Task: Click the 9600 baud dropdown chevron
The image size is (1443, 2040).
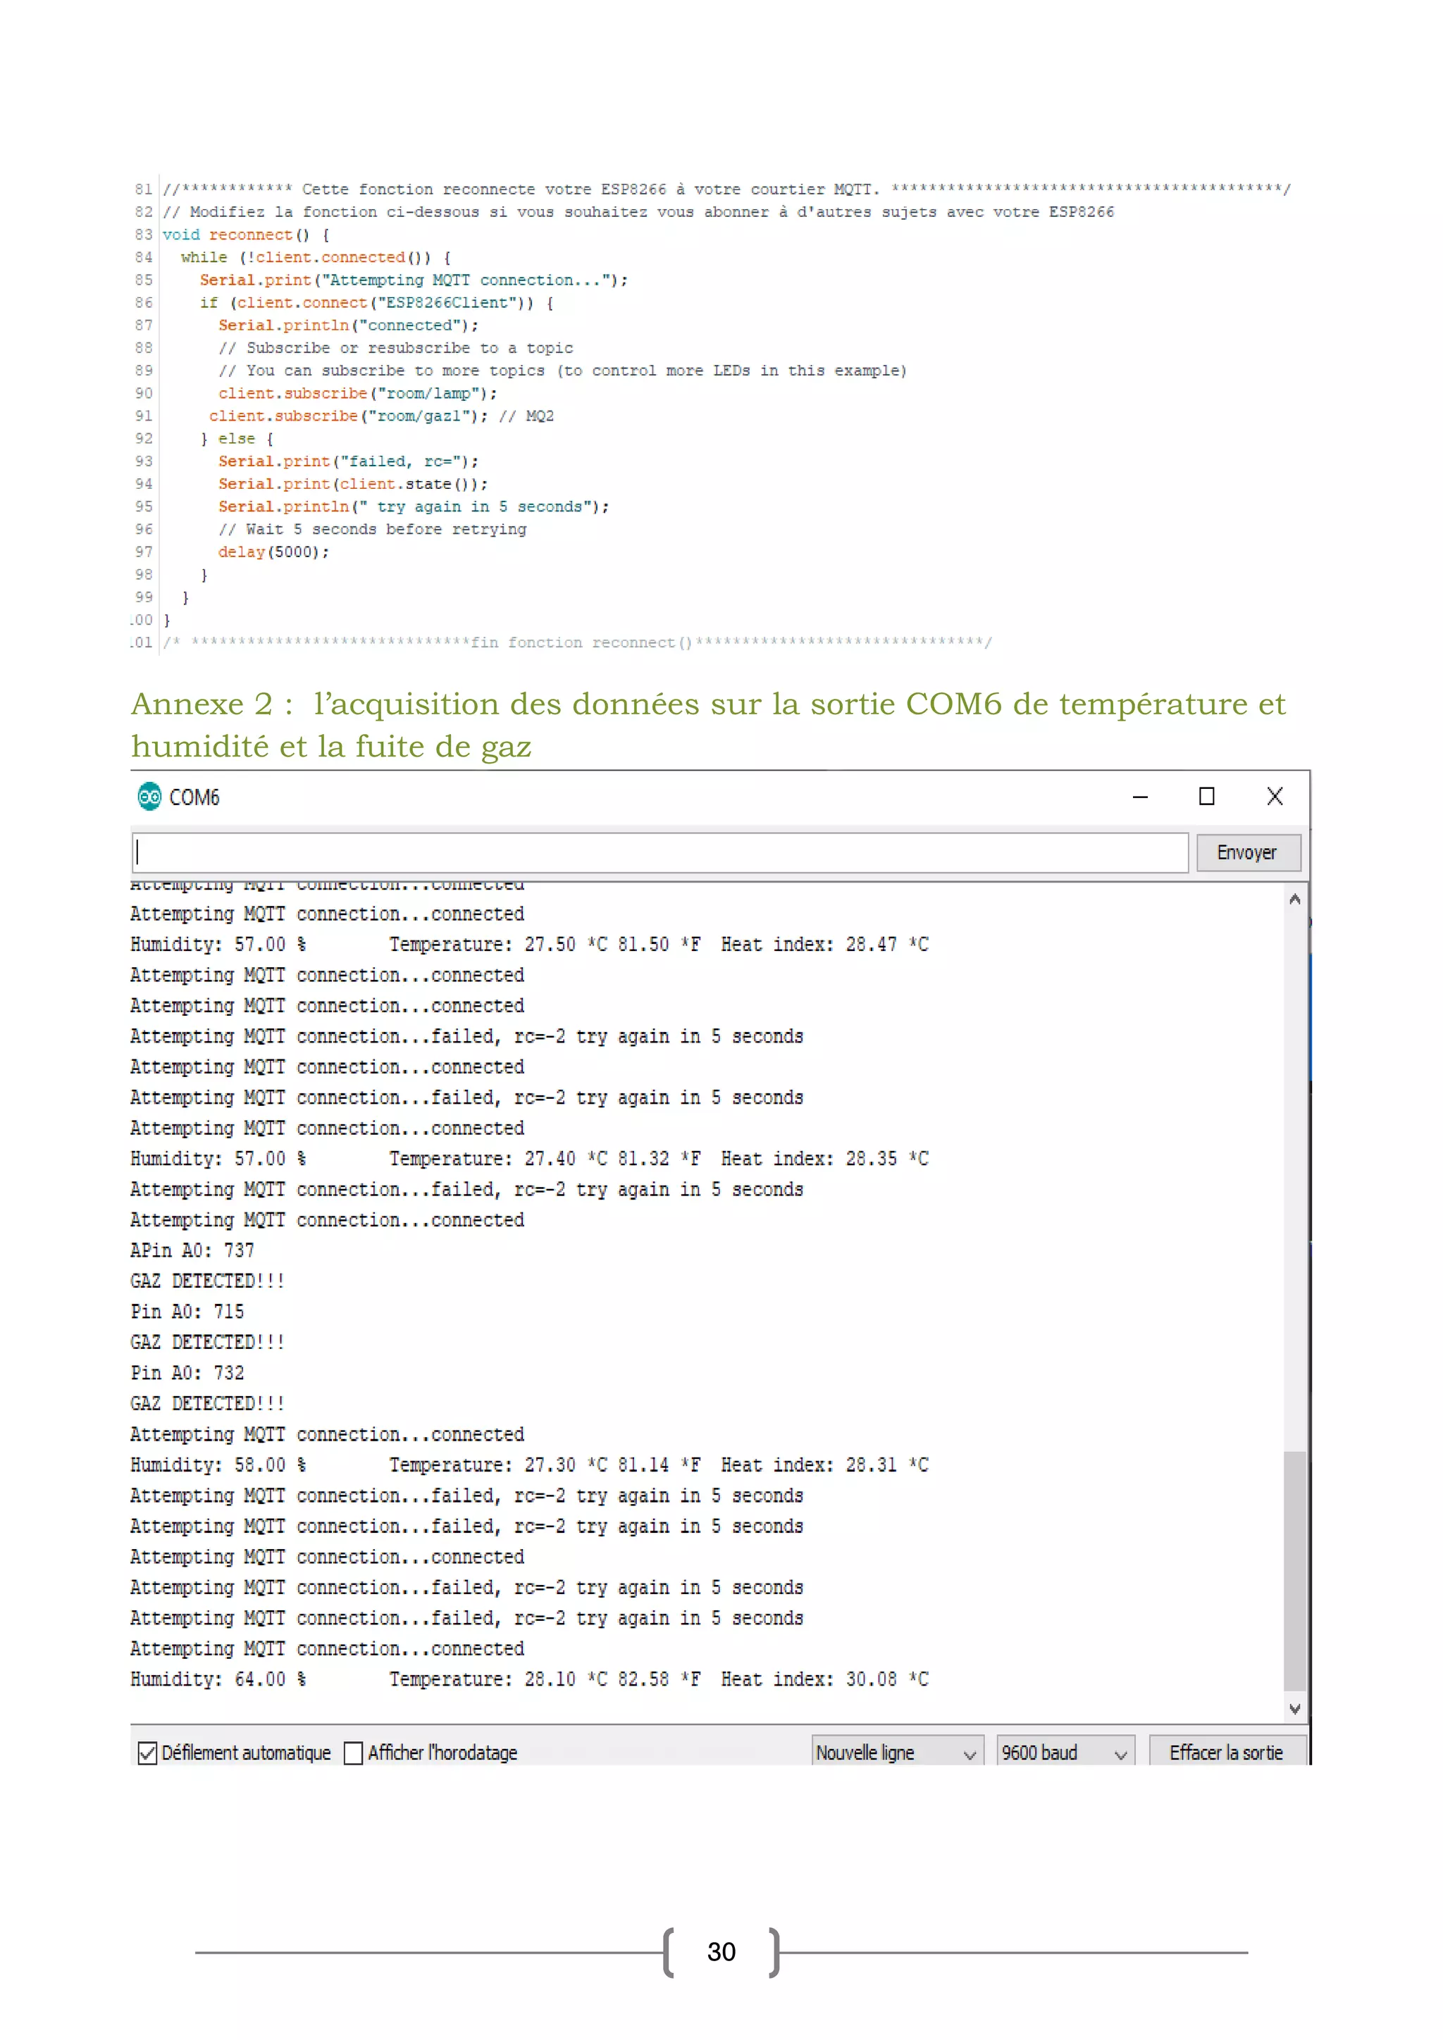Action: (1120, 1755)
